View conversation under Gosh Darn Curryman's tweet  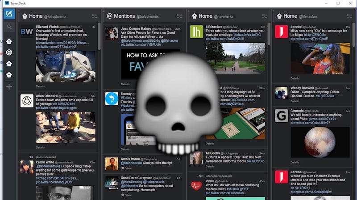pos(127,195)
